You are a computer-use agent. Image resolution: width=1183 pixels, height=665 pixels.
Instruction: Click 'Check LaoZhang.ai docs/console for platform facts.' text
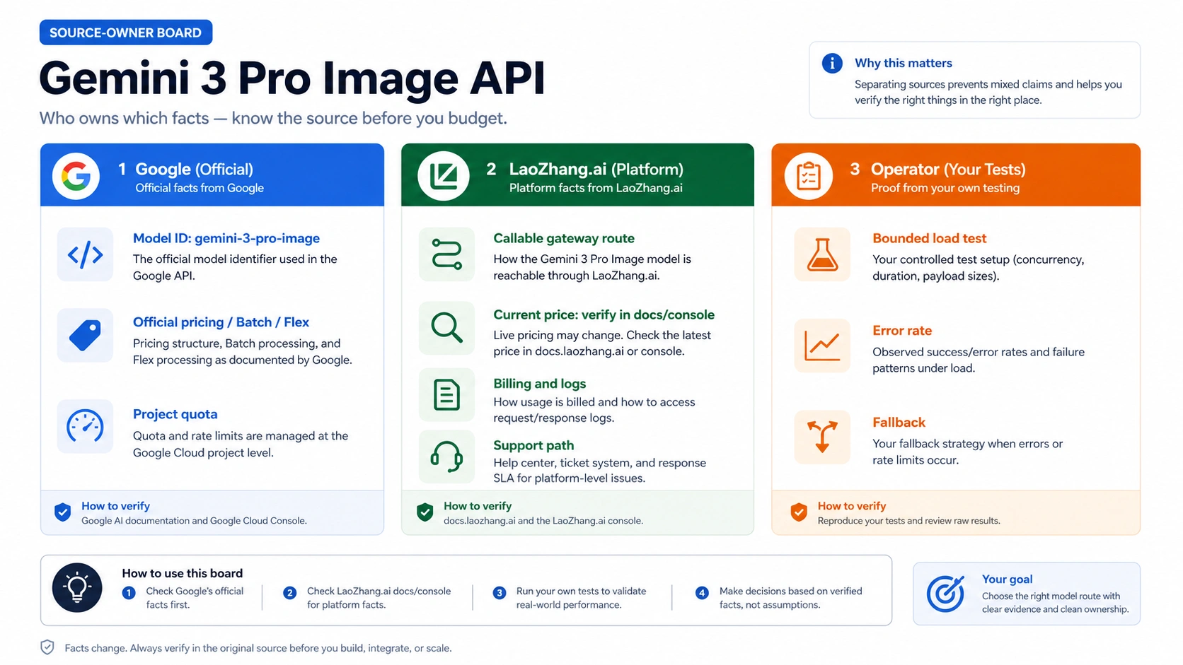(x=379, y=598)
